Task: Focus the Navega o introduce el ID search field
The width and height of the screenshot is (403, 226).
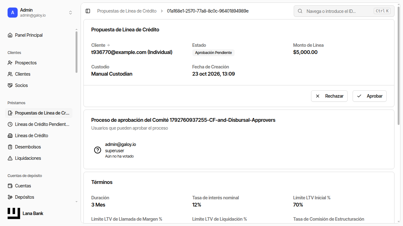Action: pyautogui.click(x=344, y=11)
